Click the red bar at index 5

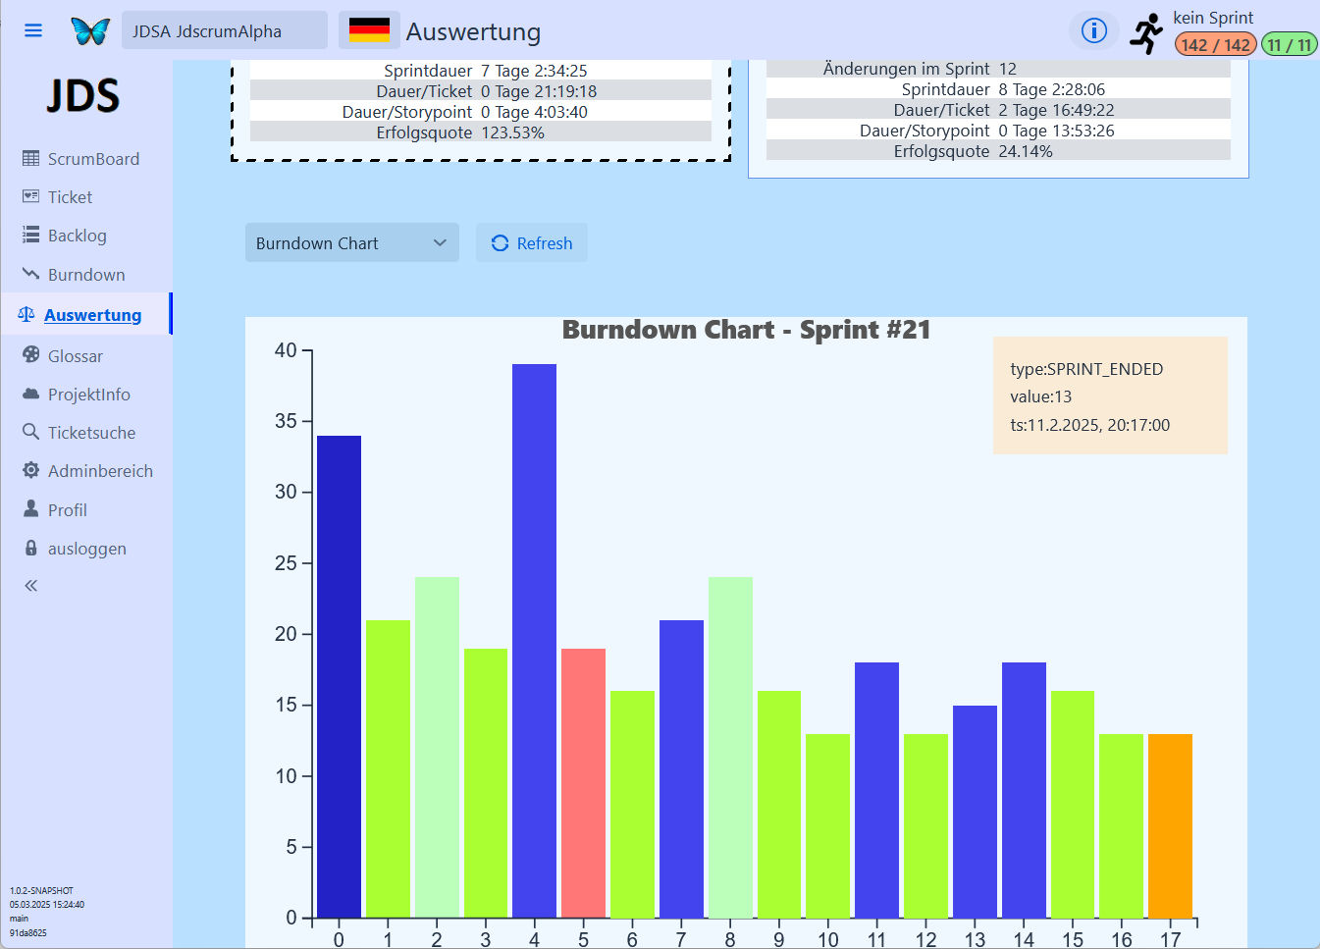coord(583,783)
